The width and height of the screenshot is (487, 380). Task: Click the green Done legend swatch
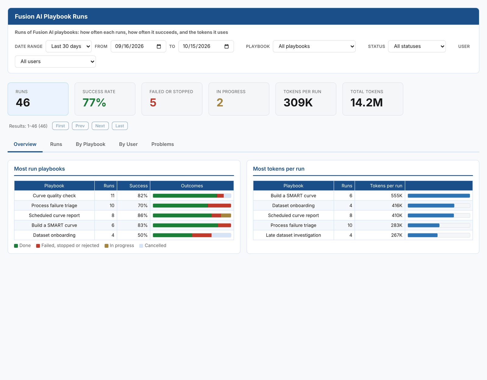[x=16, y=246]
